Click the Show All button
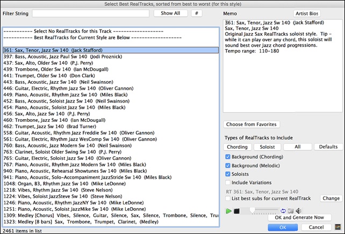 (x=170, y=13)
